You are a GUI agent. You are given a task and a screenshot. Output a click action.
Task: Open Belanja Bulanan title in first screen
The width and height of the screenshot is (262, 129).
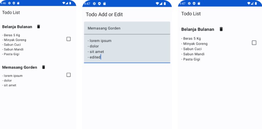(17, 27)
